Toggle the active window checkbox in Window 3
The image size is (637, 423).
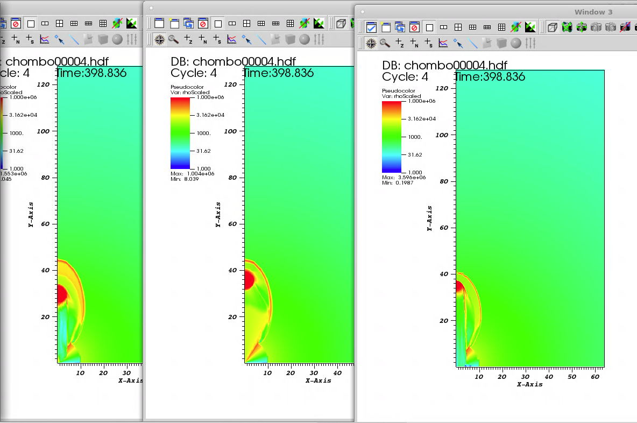371,27
